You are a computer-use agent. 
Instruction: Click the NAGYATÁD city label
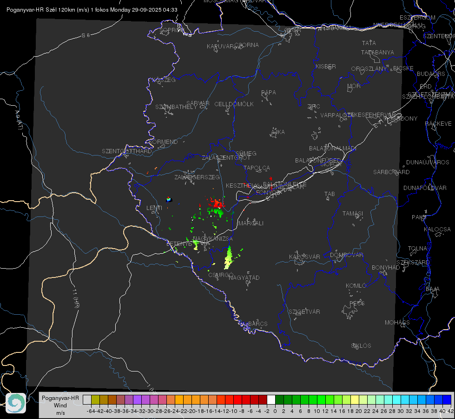244,277
